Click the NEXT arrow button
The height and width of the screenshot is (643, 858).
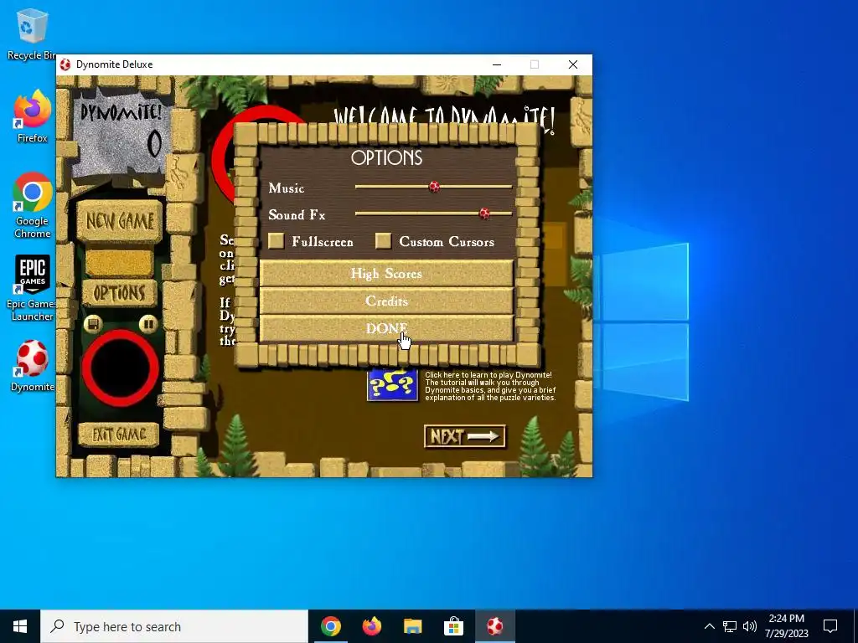pos(464,436)
